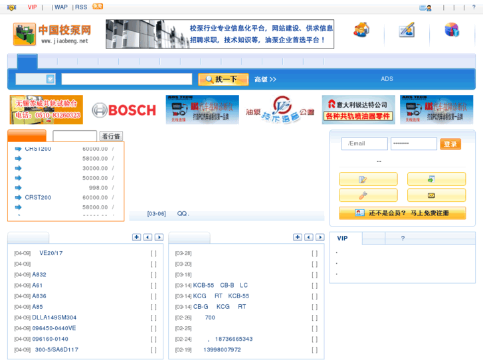Open the RSS feed icon
Screen dimensions: 483x362
(98, 7)
